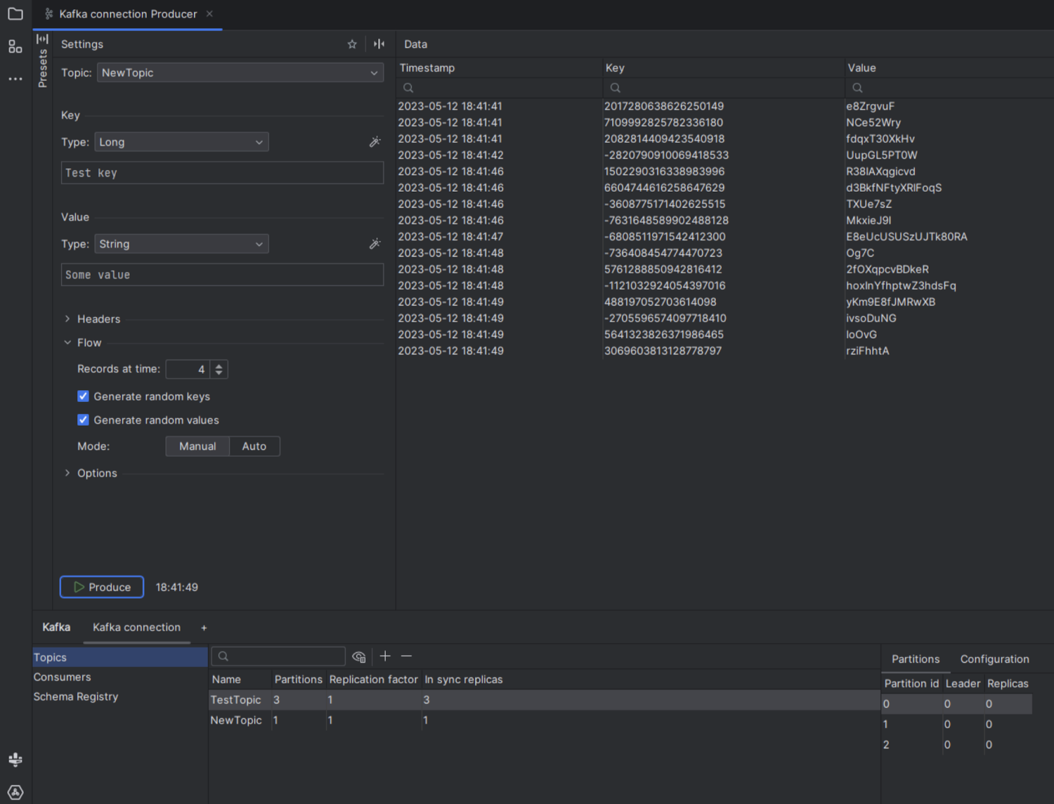Open the Key Type dropdown set to Long
Screen dimensions: 1054x804
[x=181, y=142]
